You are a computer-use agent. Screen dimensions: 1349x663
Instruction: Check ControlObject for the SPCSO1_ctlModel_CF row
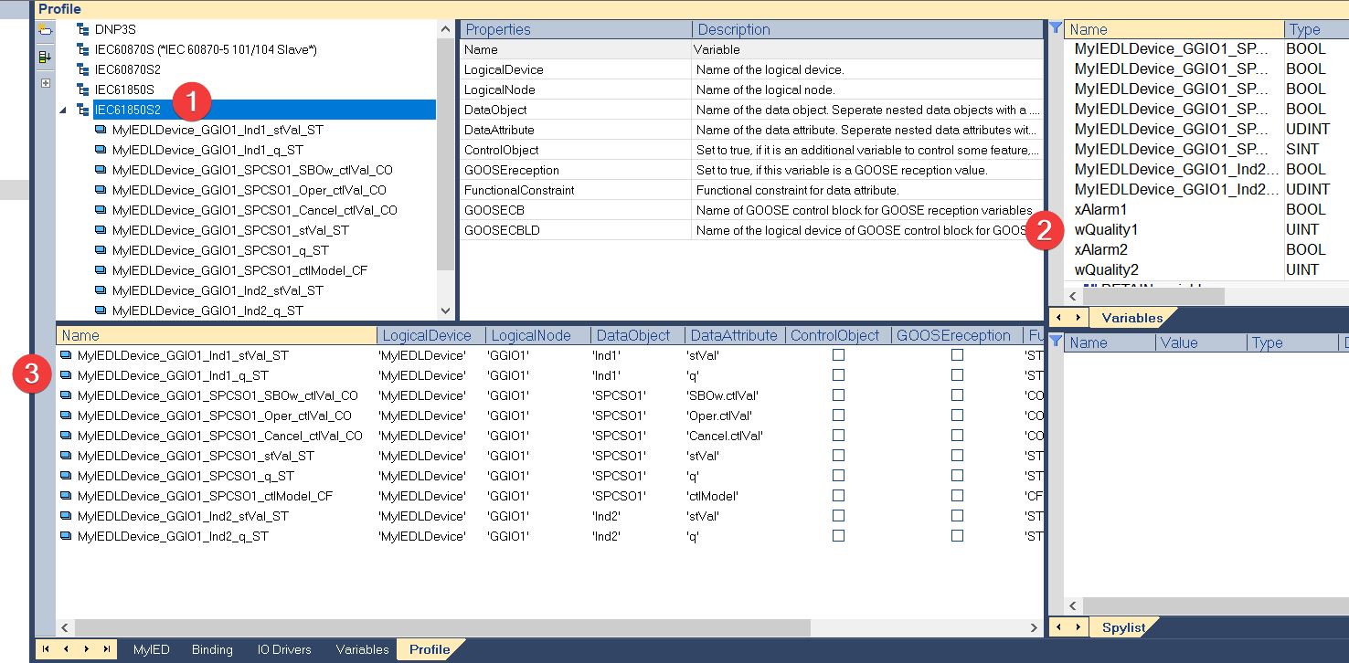838,496
